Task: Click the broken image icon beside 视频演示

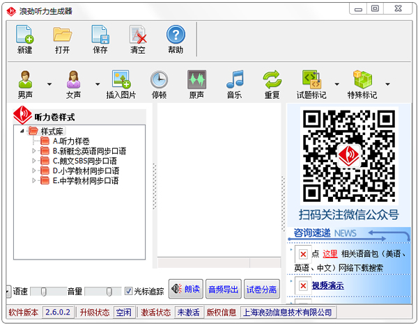Action: point(303,286)
